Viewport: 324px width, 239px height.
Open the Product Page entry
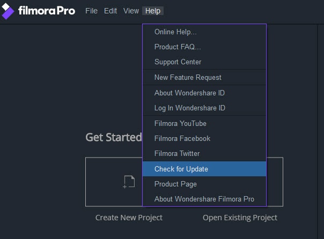175,184
